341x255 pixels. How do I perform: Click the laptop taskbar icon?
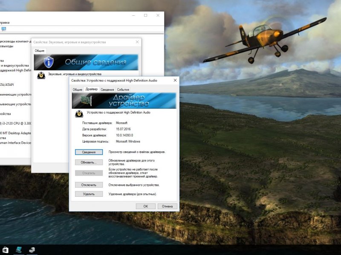point(19,250)
